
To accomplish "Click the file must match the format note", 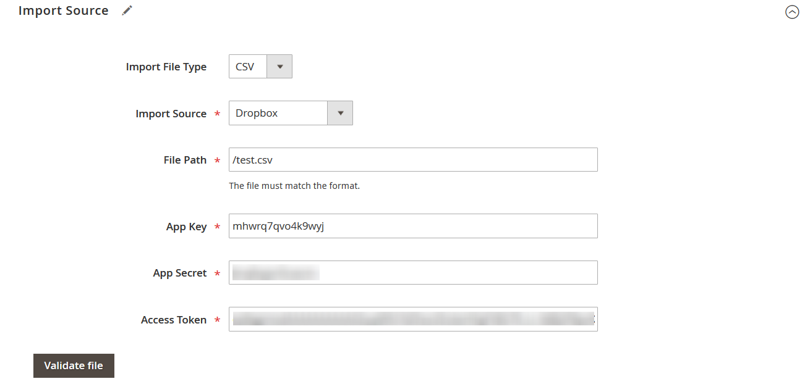I will tap(294, 185).
